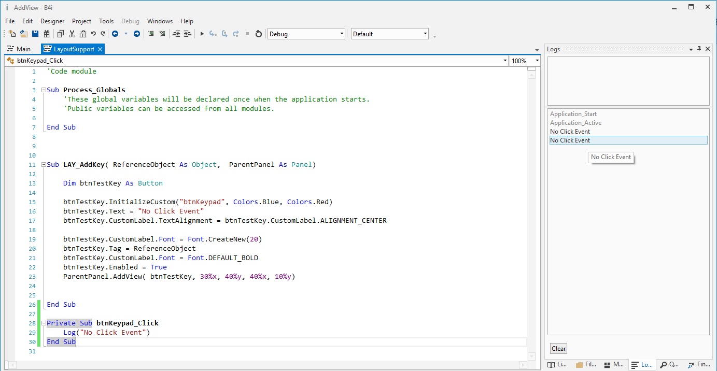Click the Clear button in Logs
This screenshot has height=371, width=717.
point(558,348)
